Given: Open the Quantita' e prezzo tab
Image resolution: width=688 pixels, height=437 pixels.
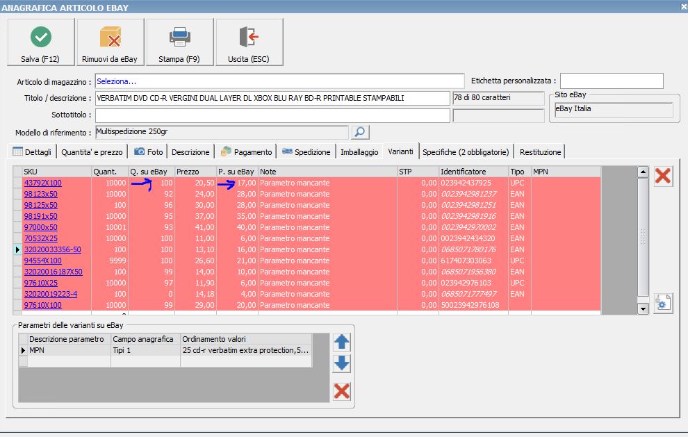Looking at the screenshot, I should pos(92,152).
